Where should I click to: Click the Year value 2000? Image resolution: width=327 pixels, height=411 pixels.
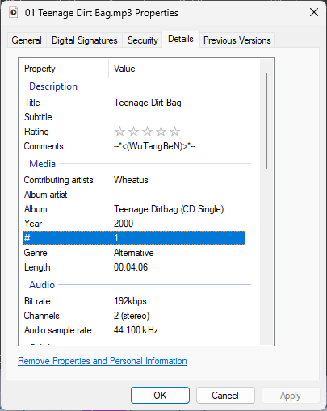pos(124,224)
